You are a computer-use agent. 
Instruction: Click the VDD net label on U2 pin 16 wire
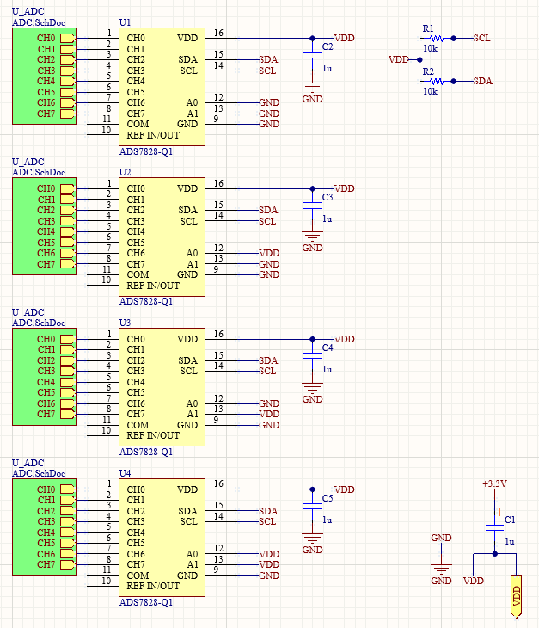point(344,188)
